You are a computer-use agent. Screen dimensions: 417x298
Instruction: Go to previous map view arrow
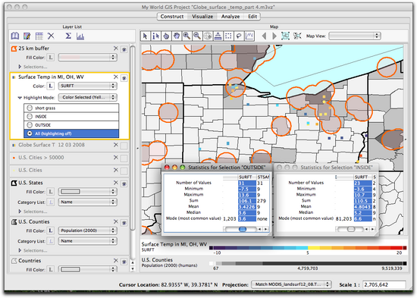(264, 36)
